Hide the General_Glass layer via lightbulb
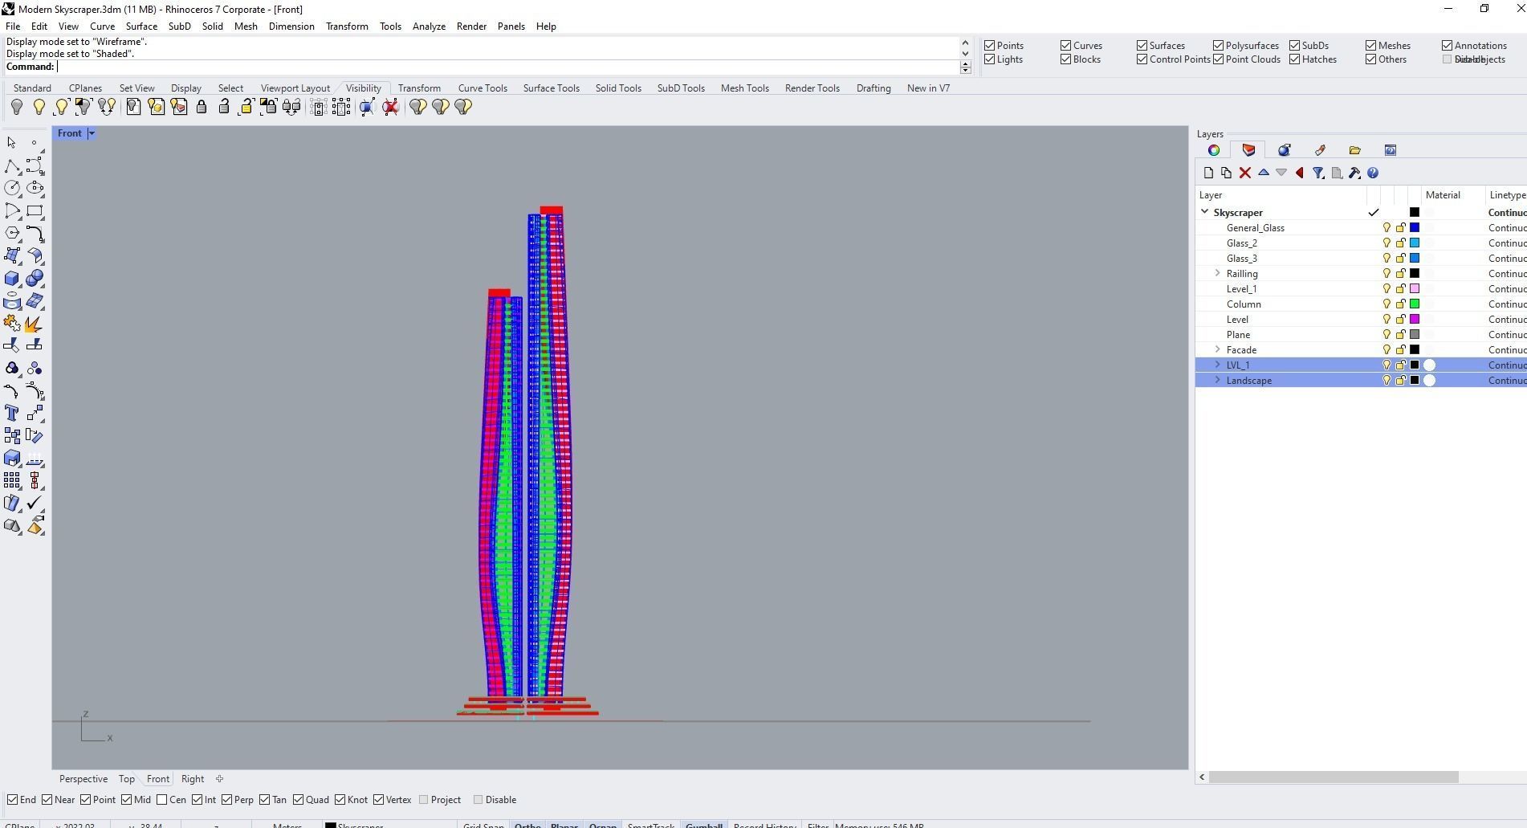 1387,228
